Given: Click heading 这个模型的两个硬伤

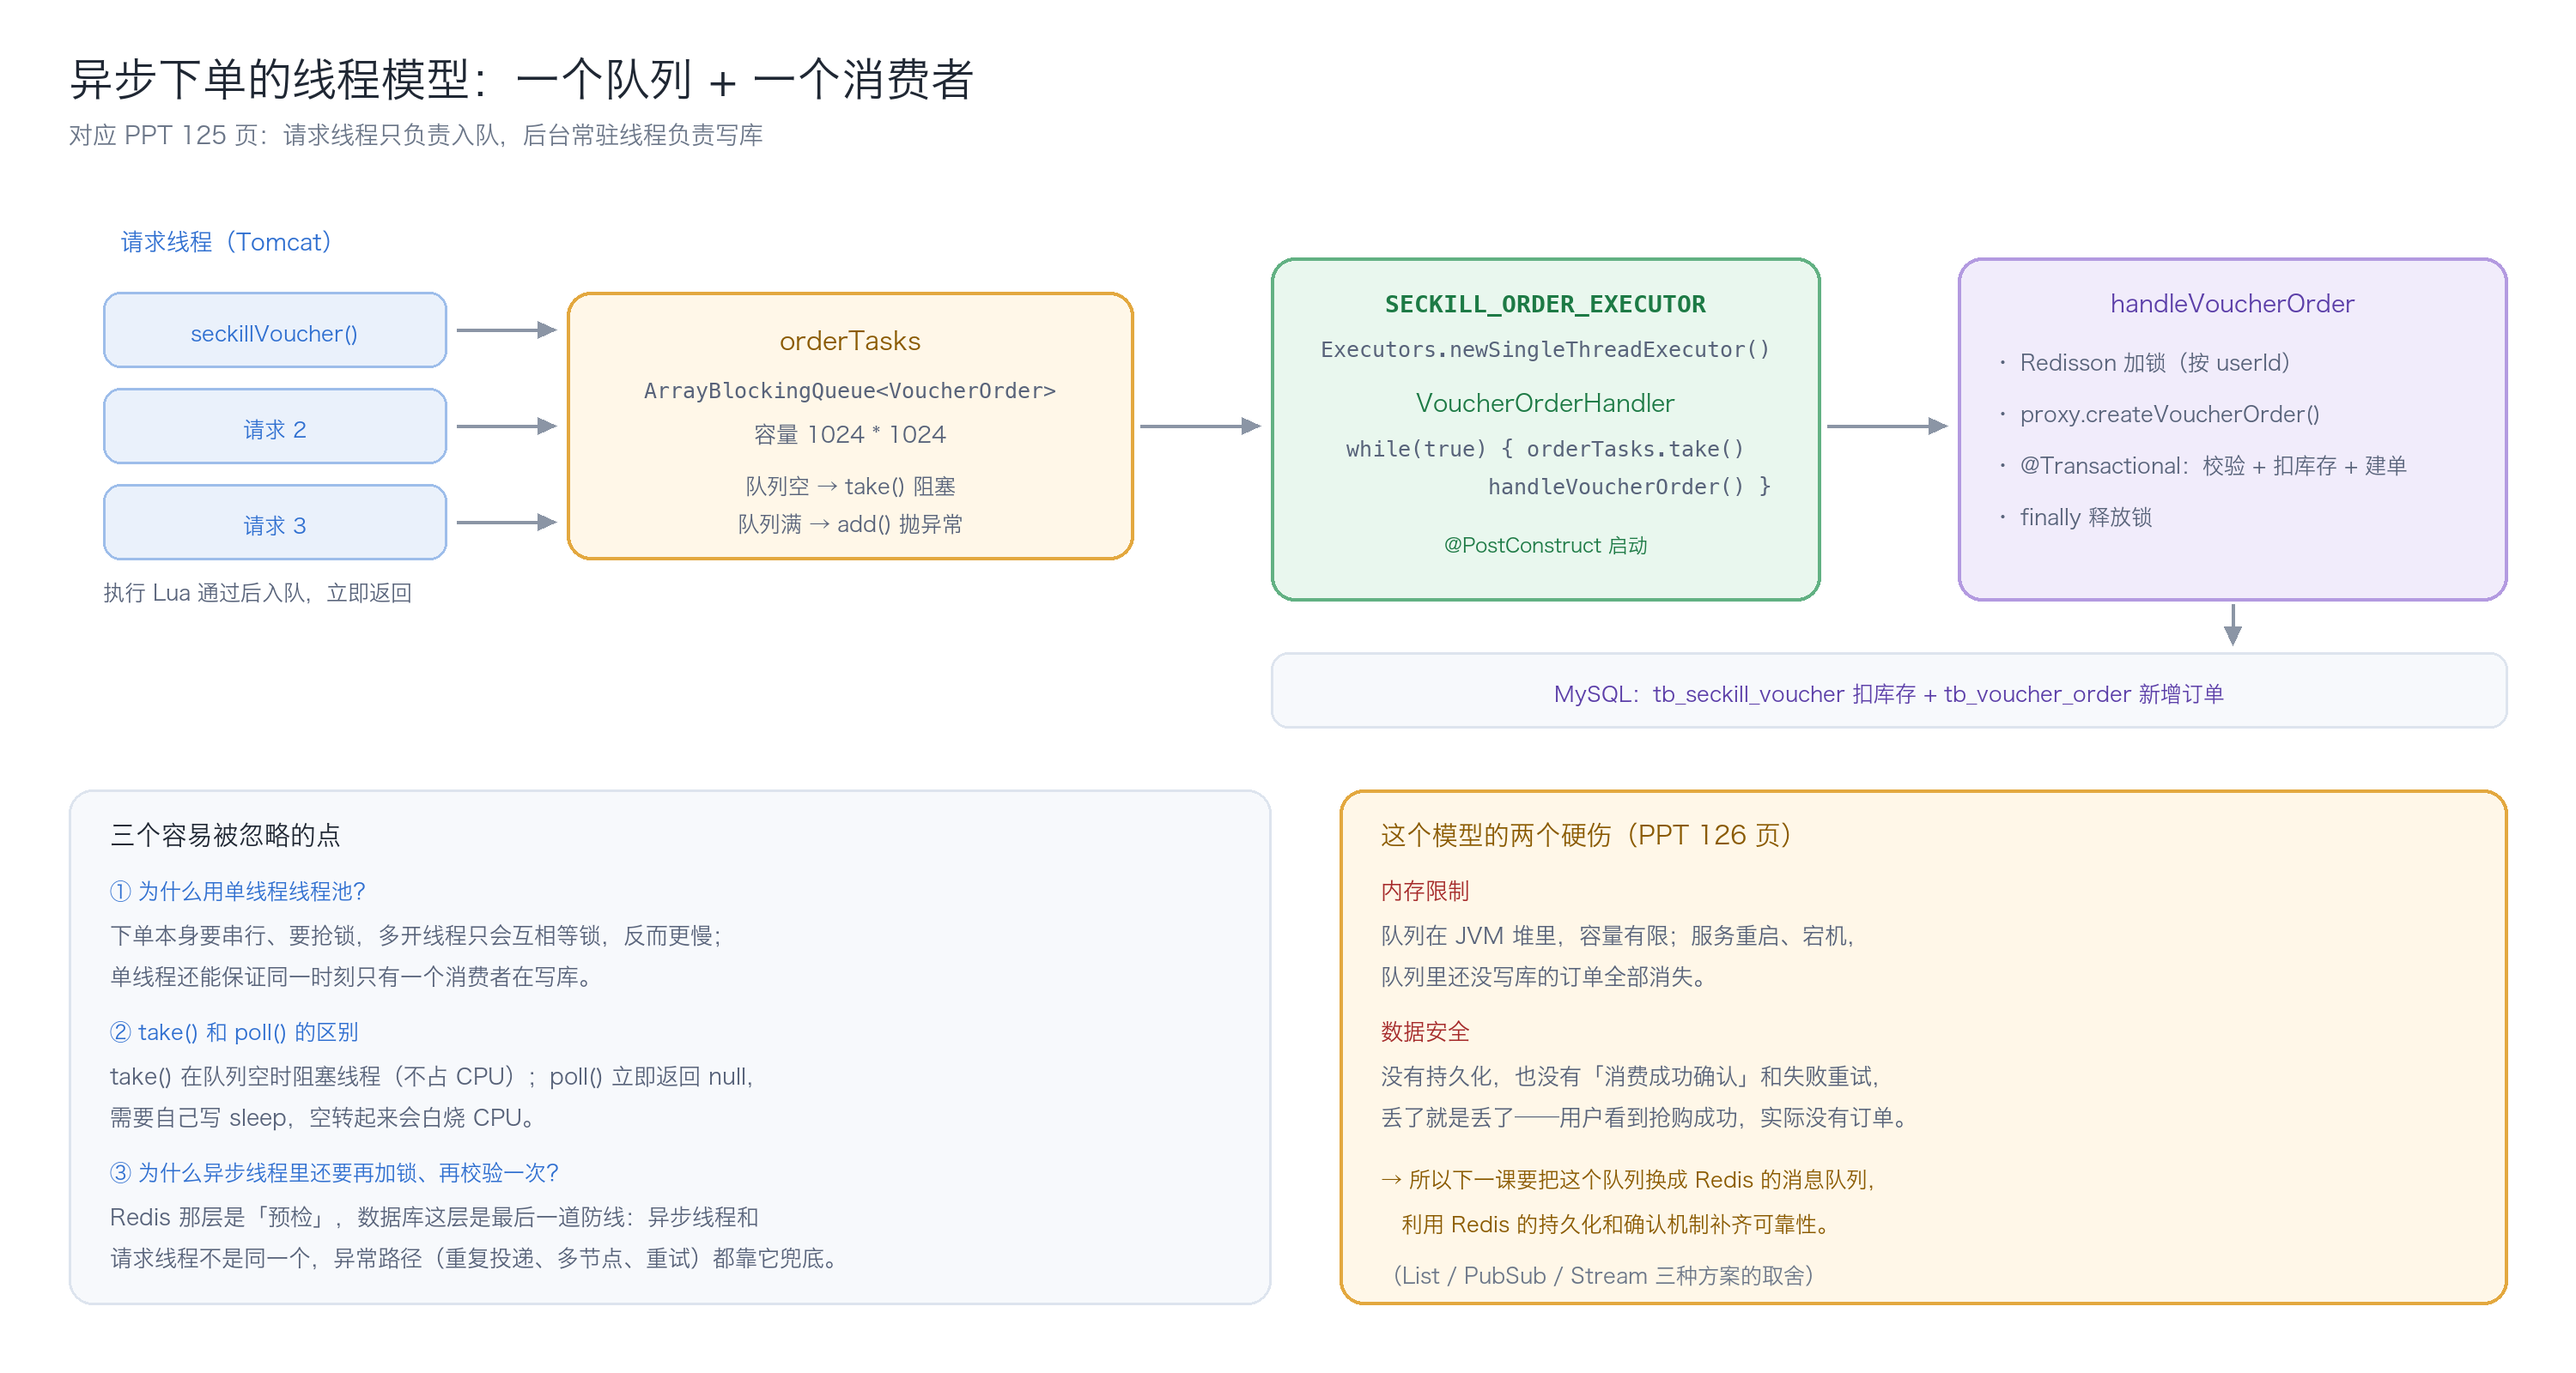Looking at the screenshot, I should click(1586, 836).
